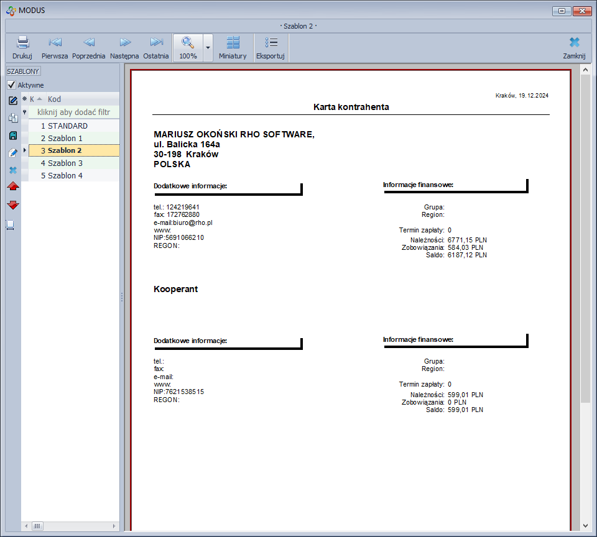The height and width of the screenshot is (537, 597).
Task: Click the vertical scrollbar down arrow
Action: (585, 525)
